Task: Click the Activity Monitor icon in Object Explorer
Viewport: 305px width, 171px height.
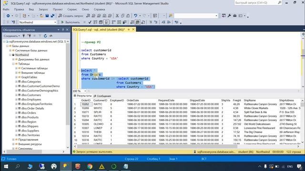Action: click(x=51, y=36)
